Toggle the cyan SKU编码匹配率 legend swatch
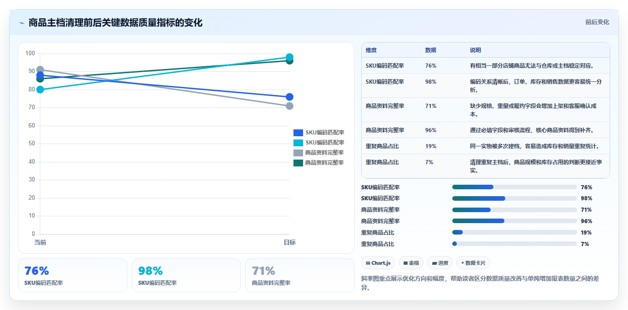This screenshot has height=310, width=628. pyautogui.click(x=298, y=143)
